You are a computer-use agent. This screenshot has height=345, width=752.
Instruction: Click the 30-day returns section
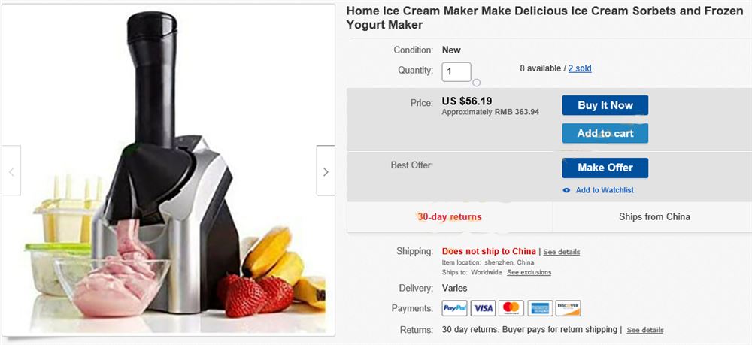tap(450, 217)
